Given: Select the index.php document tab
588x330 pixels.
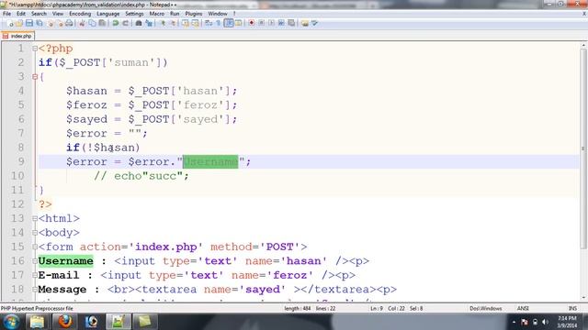Looking at the screenshot, I should pyautogui.click(x=17, y=36).
